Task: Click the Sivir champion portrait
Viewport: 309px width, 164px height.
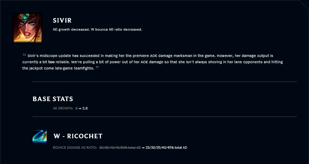Action: [x=27, y=28]
